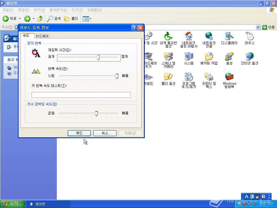Click the forward arrow toolbar icon

point(27,19)
